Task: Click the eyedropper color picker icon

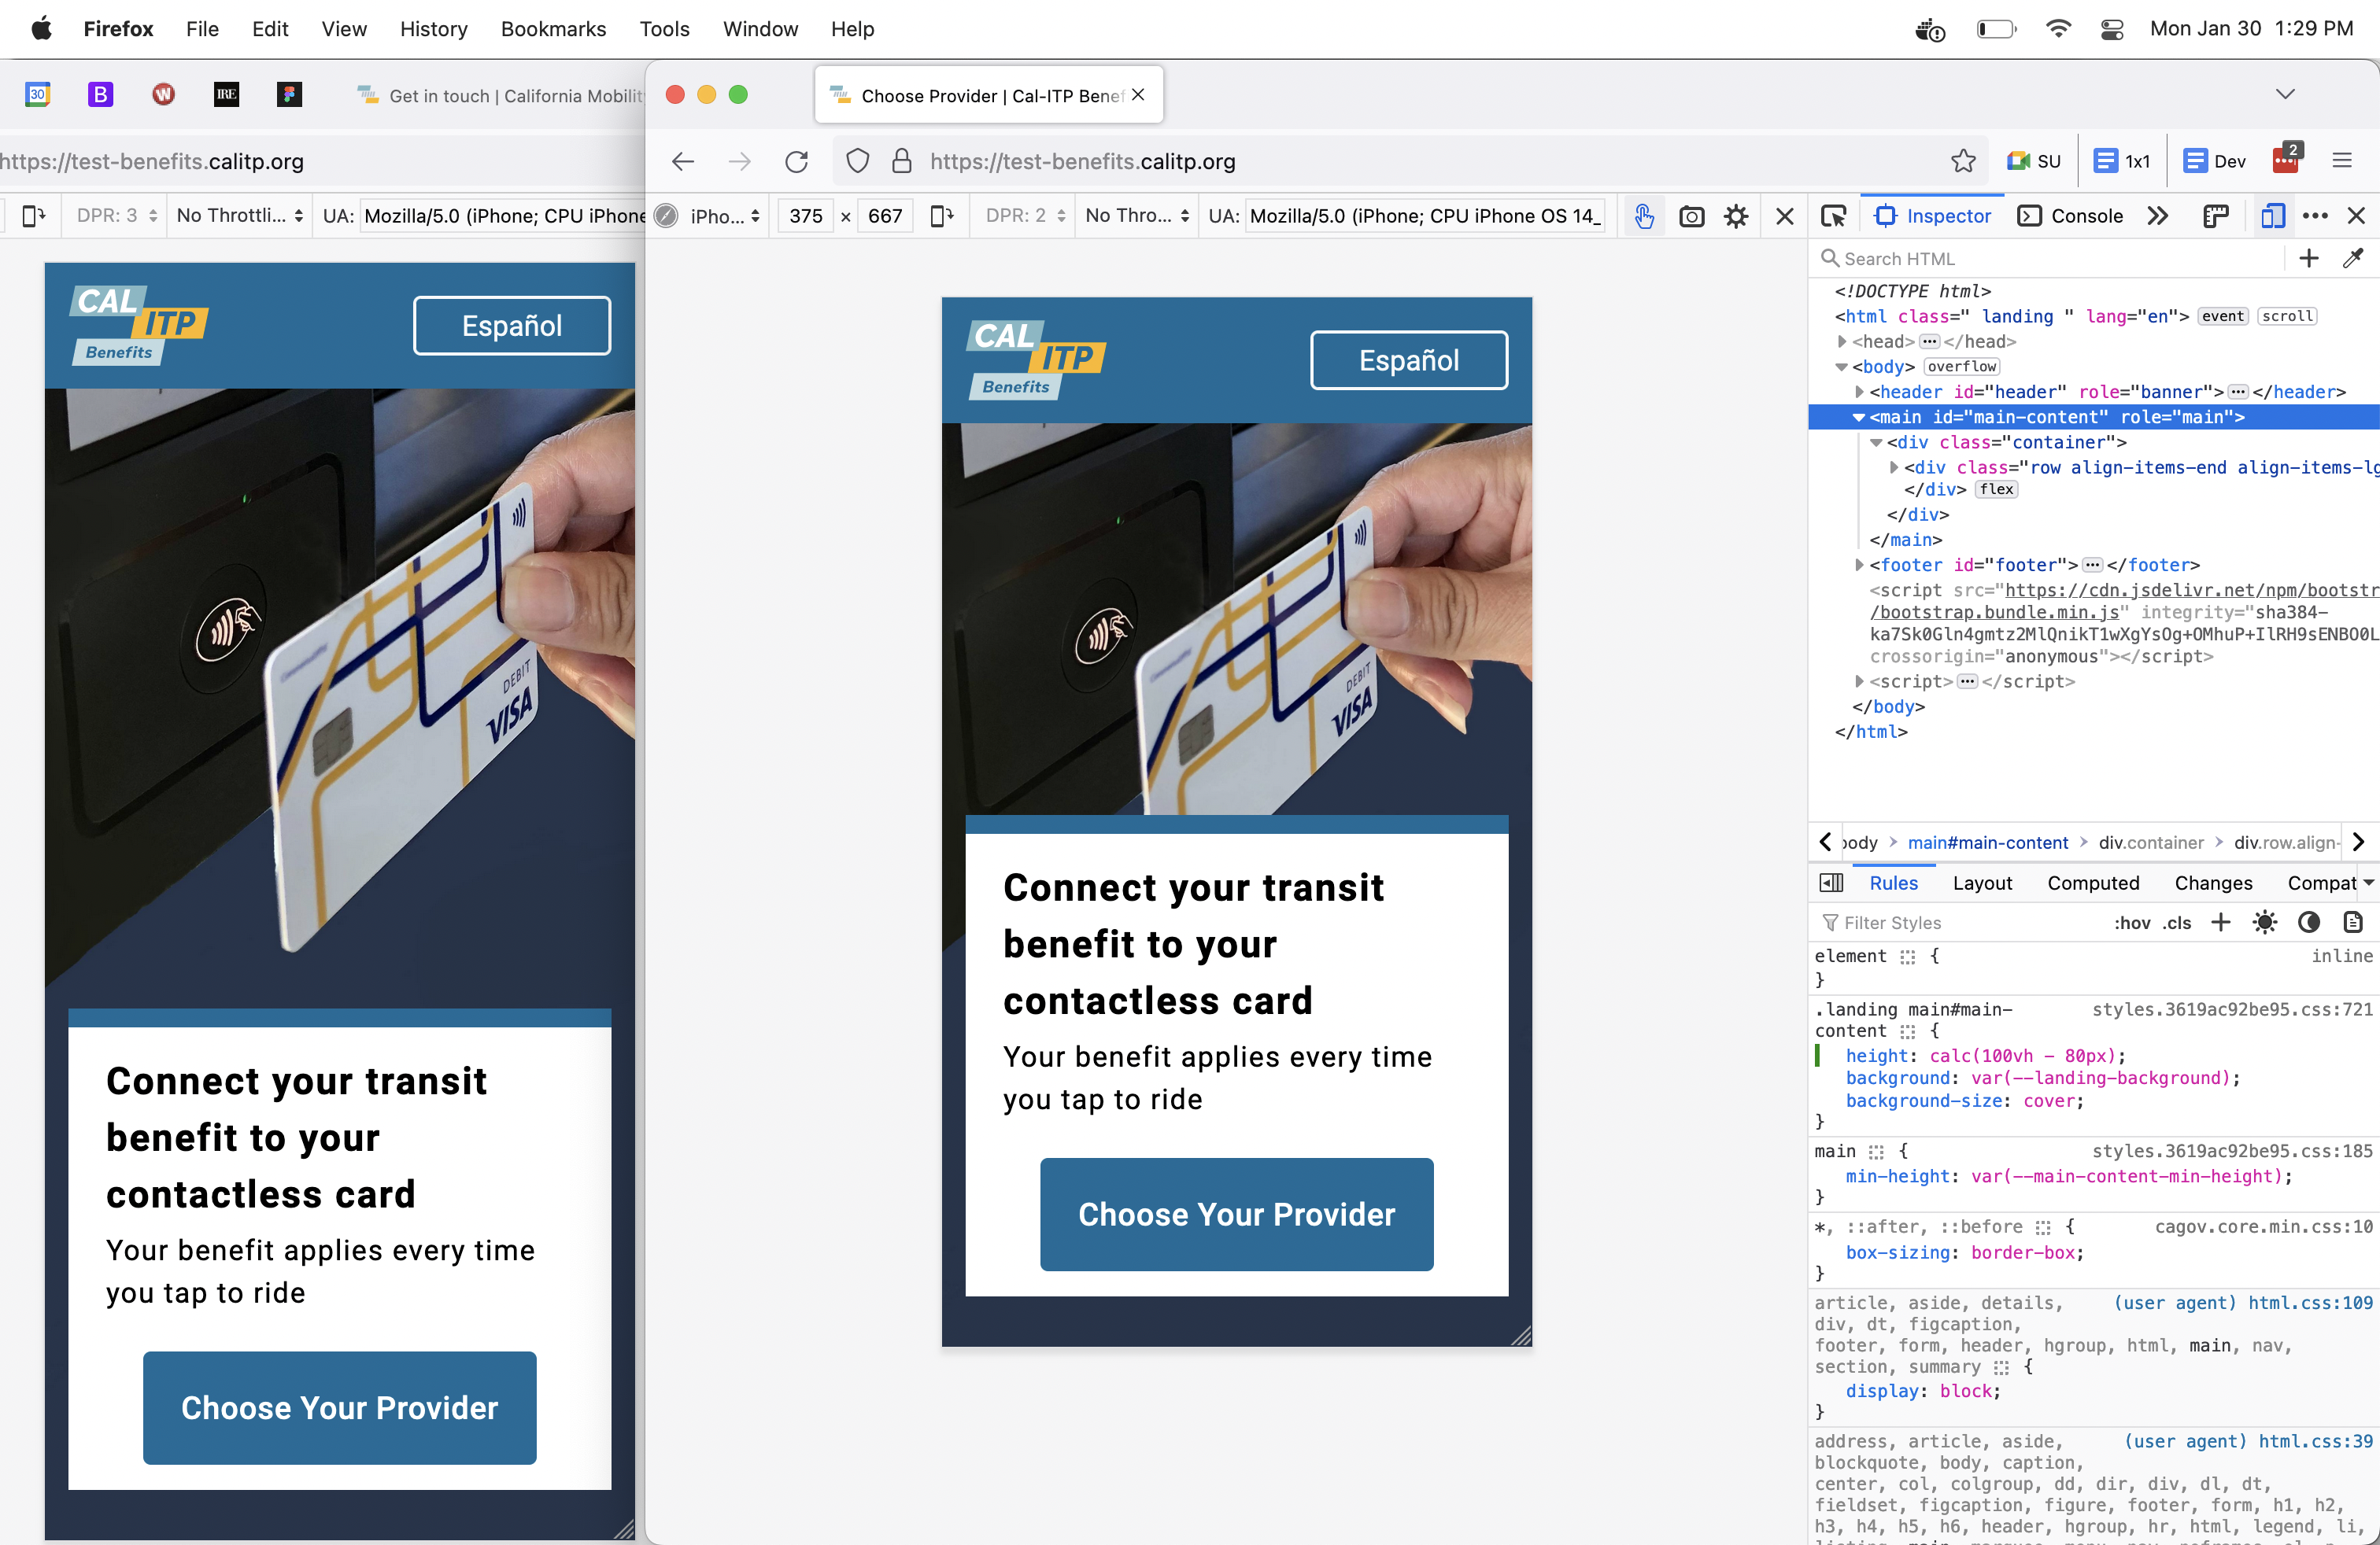Action: [x=2352, y=259]
